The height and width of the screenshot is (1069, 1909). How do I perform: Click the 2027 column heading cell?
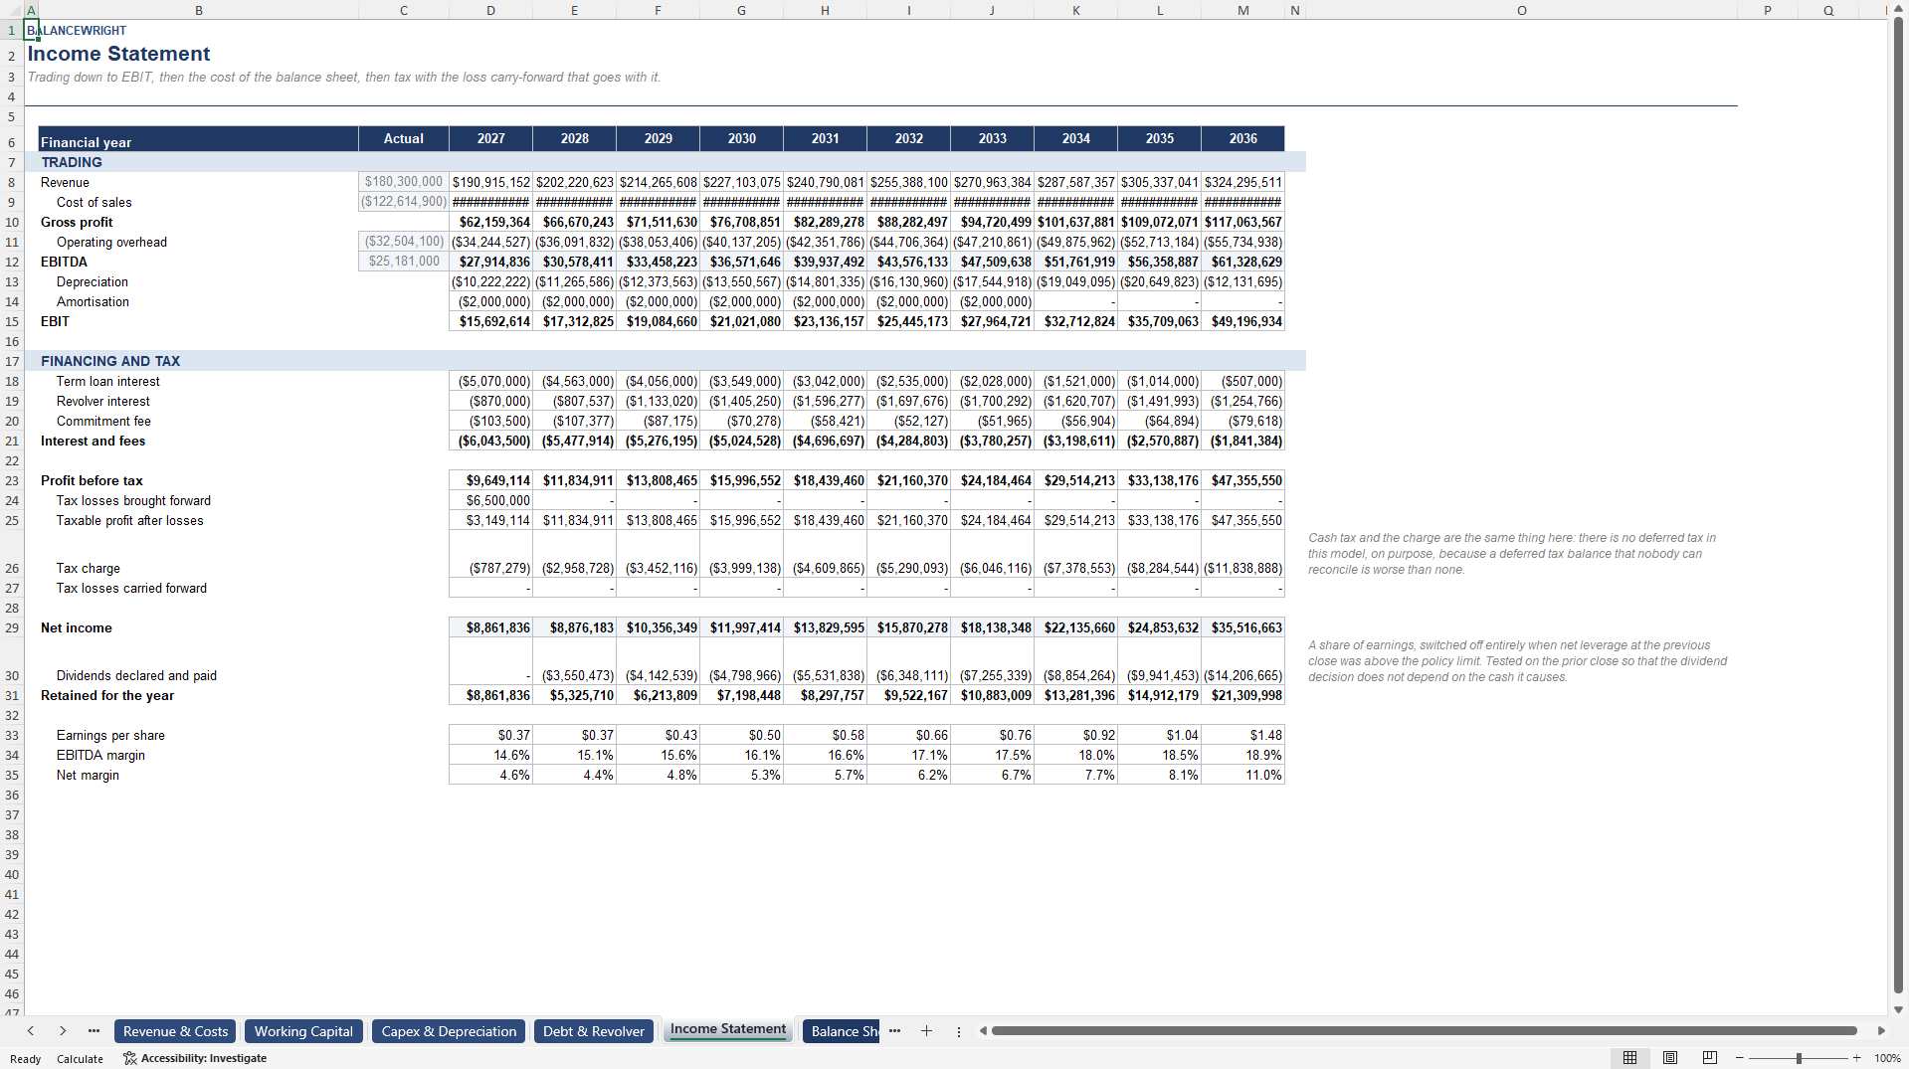click(490, 138)
